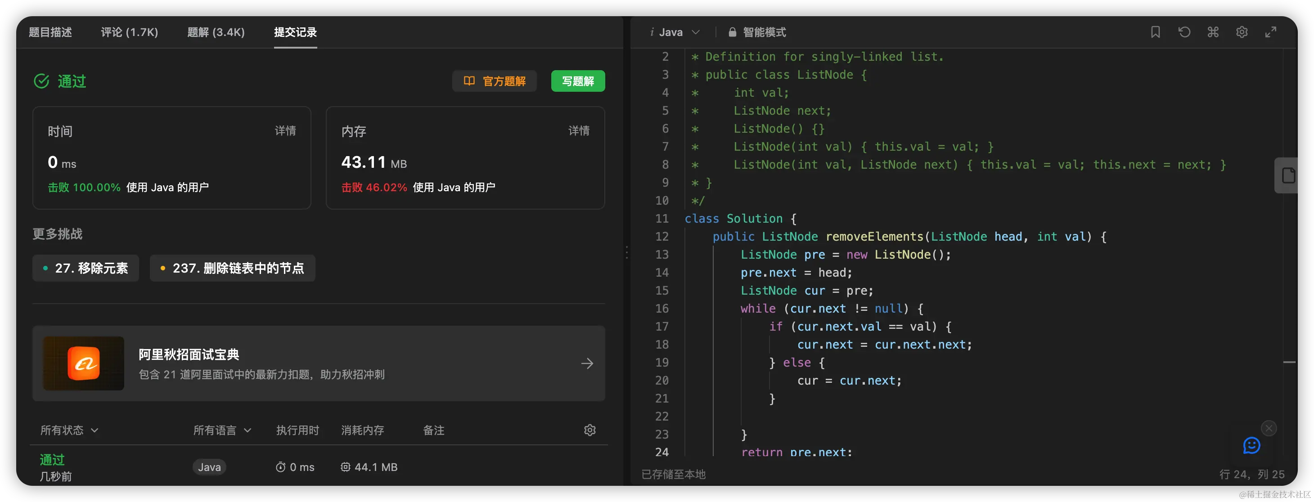Click the bookmark icon in editor toolbar

pyautogui.click(x=1155, y=32)
